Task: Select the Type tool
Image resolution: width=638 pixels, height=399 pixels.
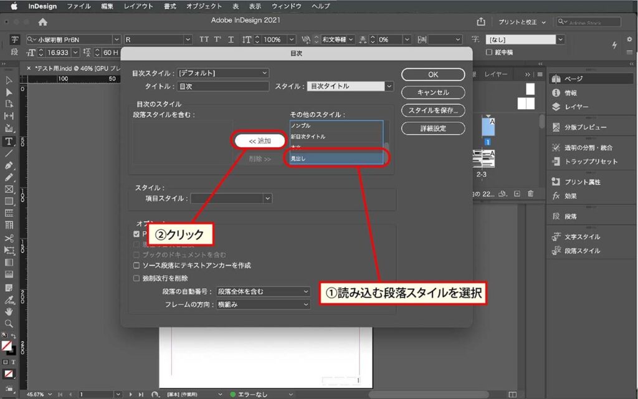Action: [x=9, y=142]
